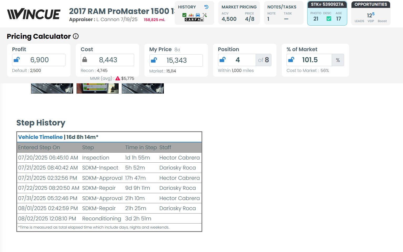
Task: Toggle the Position lock icon
Action: (x=223, y=60)
